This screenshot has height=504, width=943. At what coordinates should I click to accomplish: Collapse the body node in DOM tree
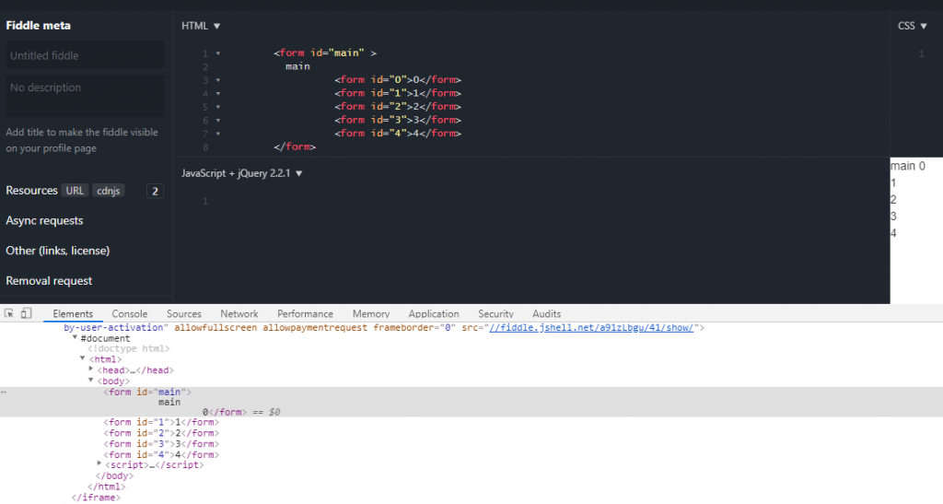pos(91,381)
